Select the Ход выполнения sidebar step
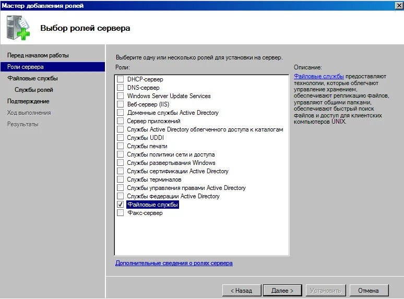This screenshot has width=404, height=299. 29,113
